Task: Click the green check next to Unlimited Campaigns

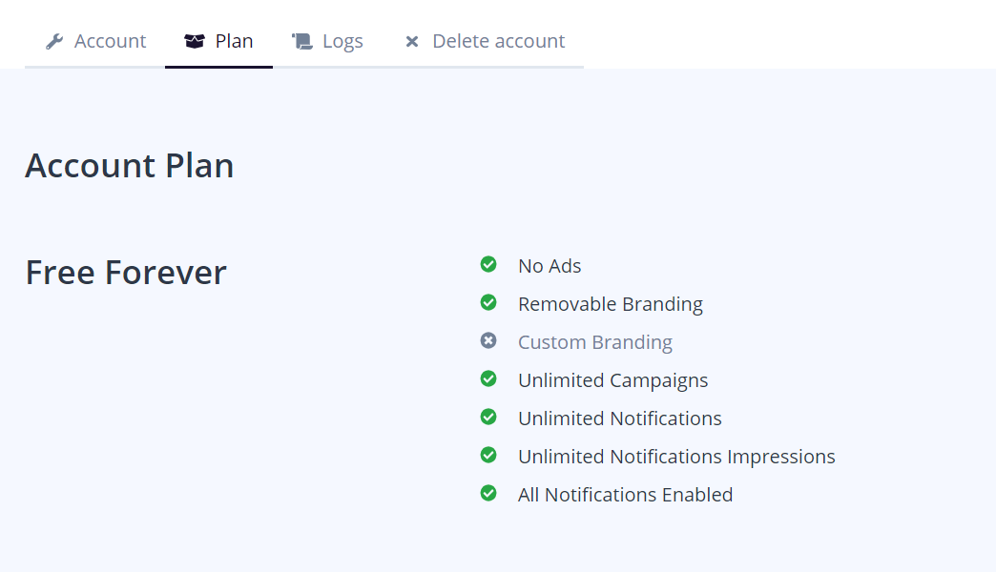Action: tap(488, 378)
